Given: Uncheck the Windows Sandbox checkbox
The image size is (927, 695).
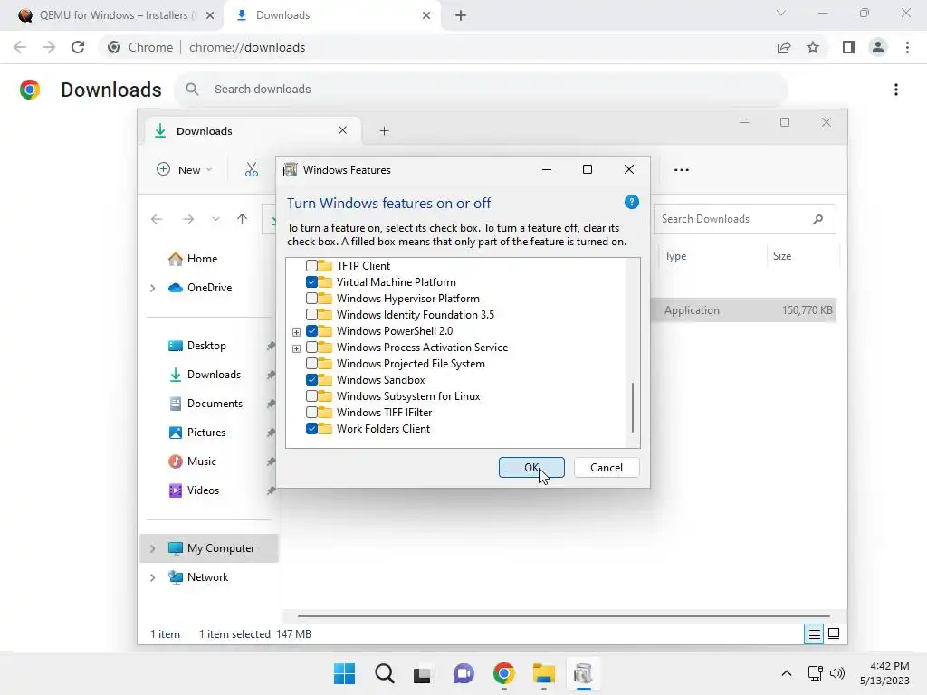Looking at the screenshot, I should coord(311,379).
